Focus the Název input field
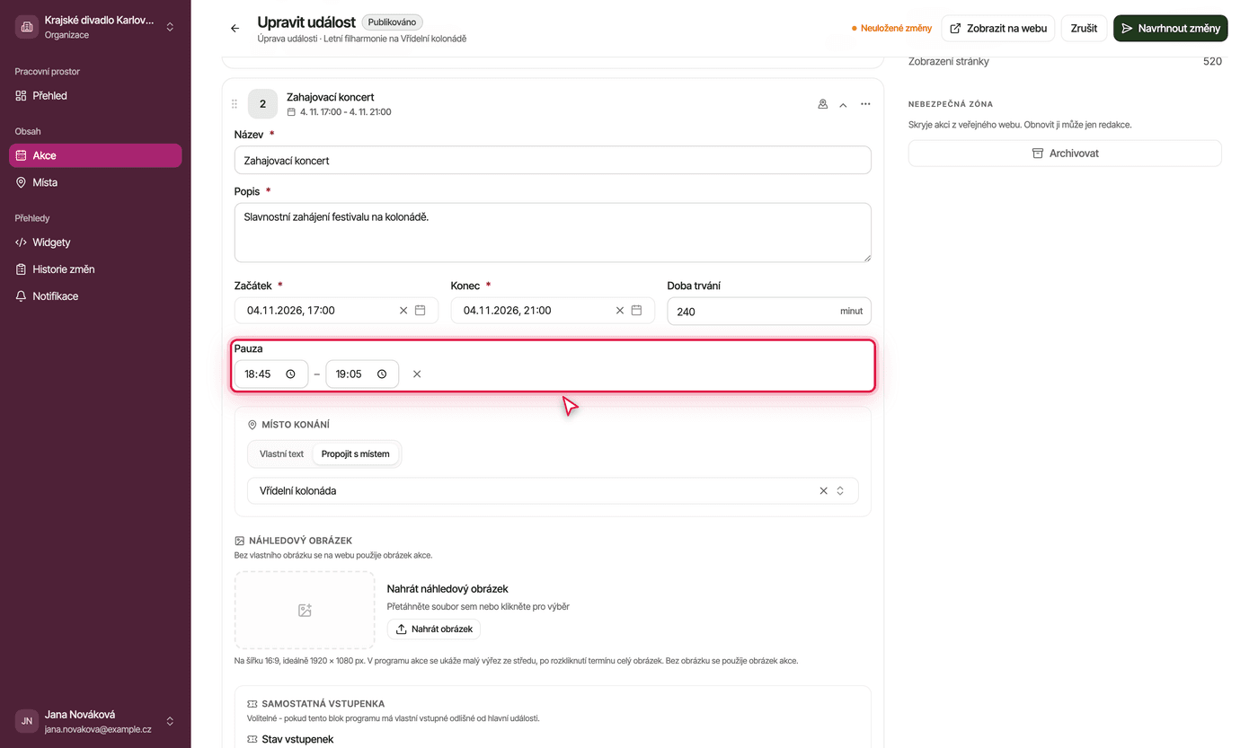 553,160
